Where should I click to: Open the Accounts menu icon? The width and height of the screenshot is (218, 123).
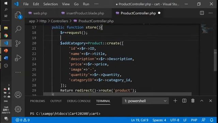18,95
